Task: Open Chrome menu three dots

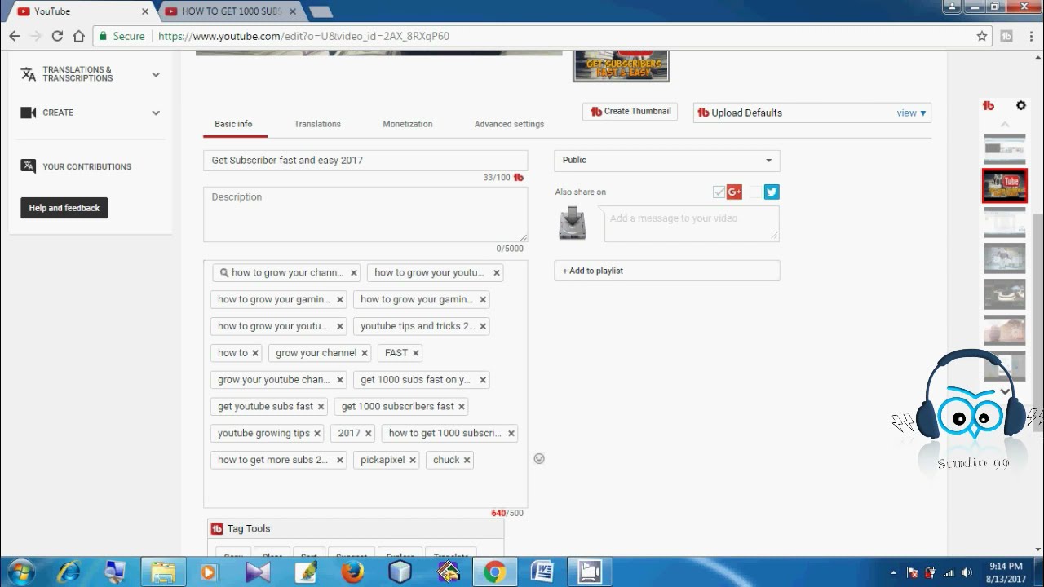Action: point(1030,36)
